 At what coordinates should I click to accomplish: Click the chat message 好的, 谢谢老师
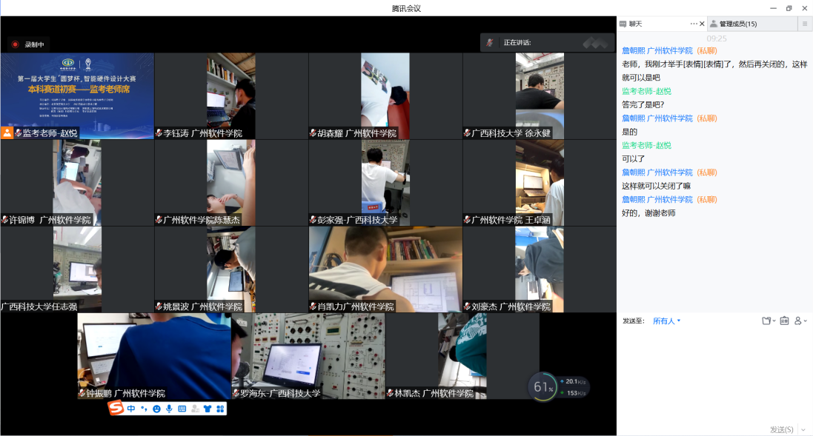click(648, 213)
